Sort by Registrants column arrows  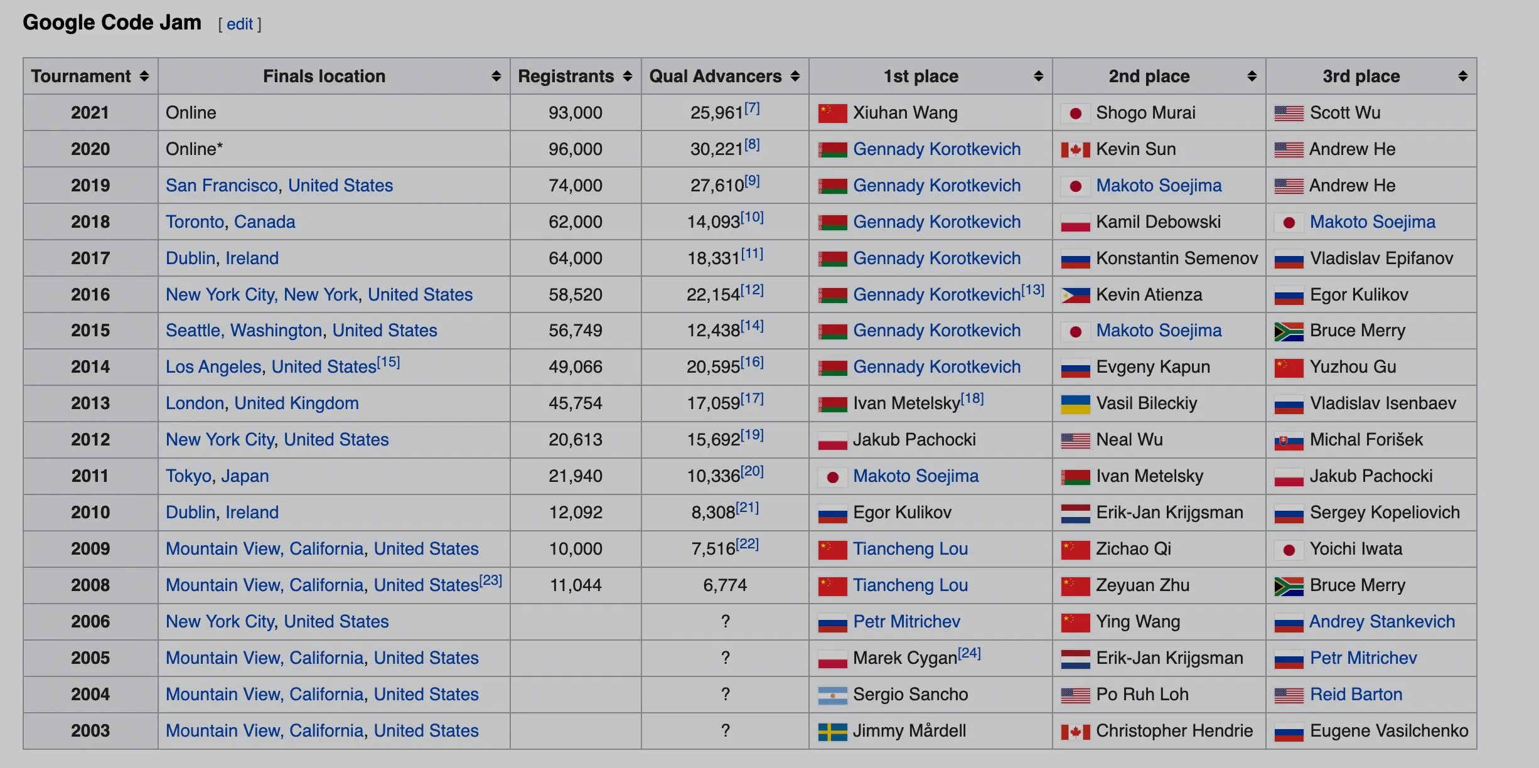[628, 77]
